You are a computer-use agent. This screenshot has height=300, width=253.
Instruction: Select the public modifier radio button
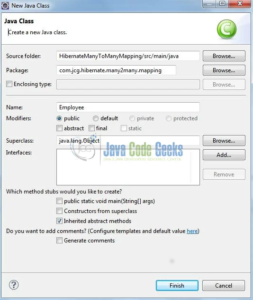pos(59,118)
